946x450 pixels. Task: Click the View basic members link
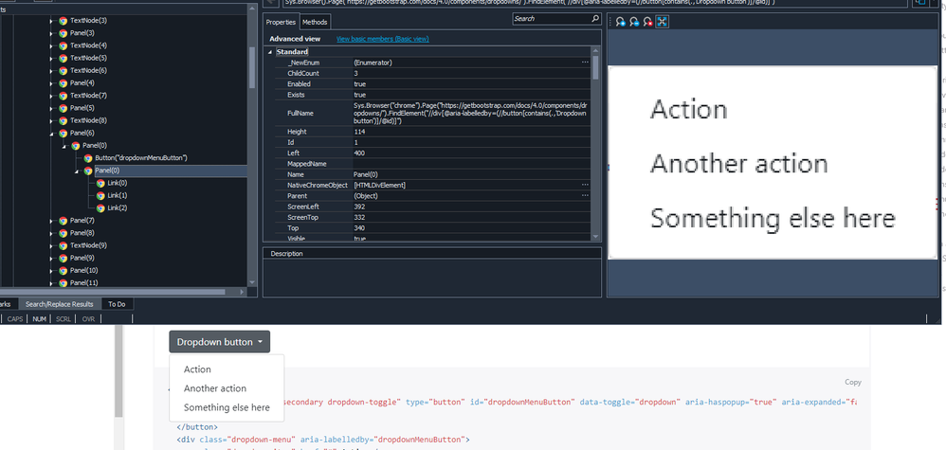tap(382, 39)
